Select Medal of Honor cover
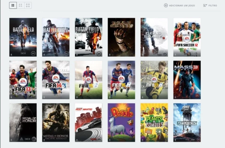Image resolution: width=225 pixels, height=148 pixels. click(23, 122)
